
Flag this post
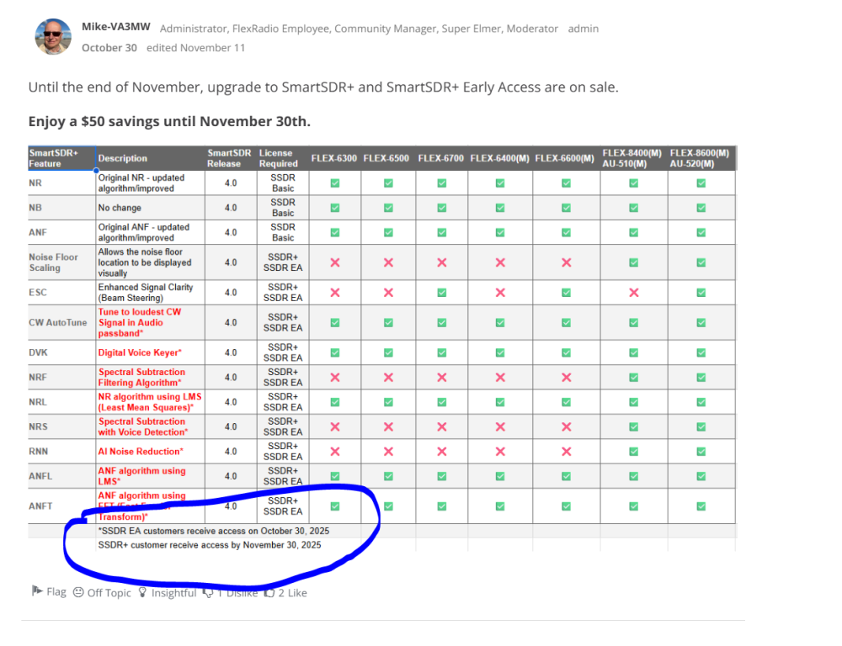[49, 591]
